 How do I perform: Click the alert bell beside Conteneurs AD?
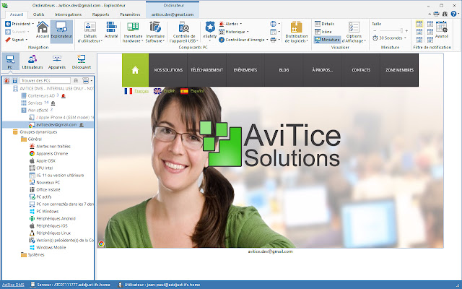click(x=64, y=96)
